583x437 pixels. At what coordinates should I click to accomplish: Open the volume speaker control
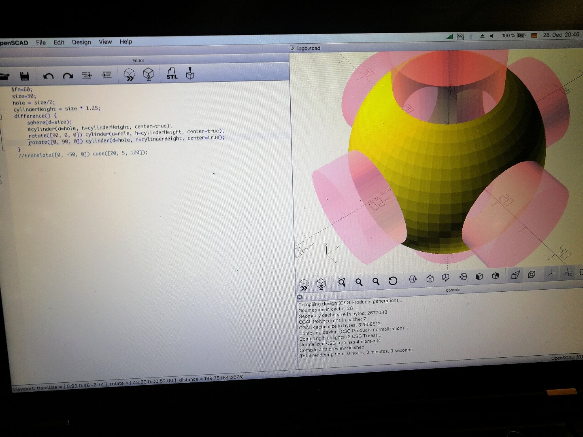[x=492, y=36]
